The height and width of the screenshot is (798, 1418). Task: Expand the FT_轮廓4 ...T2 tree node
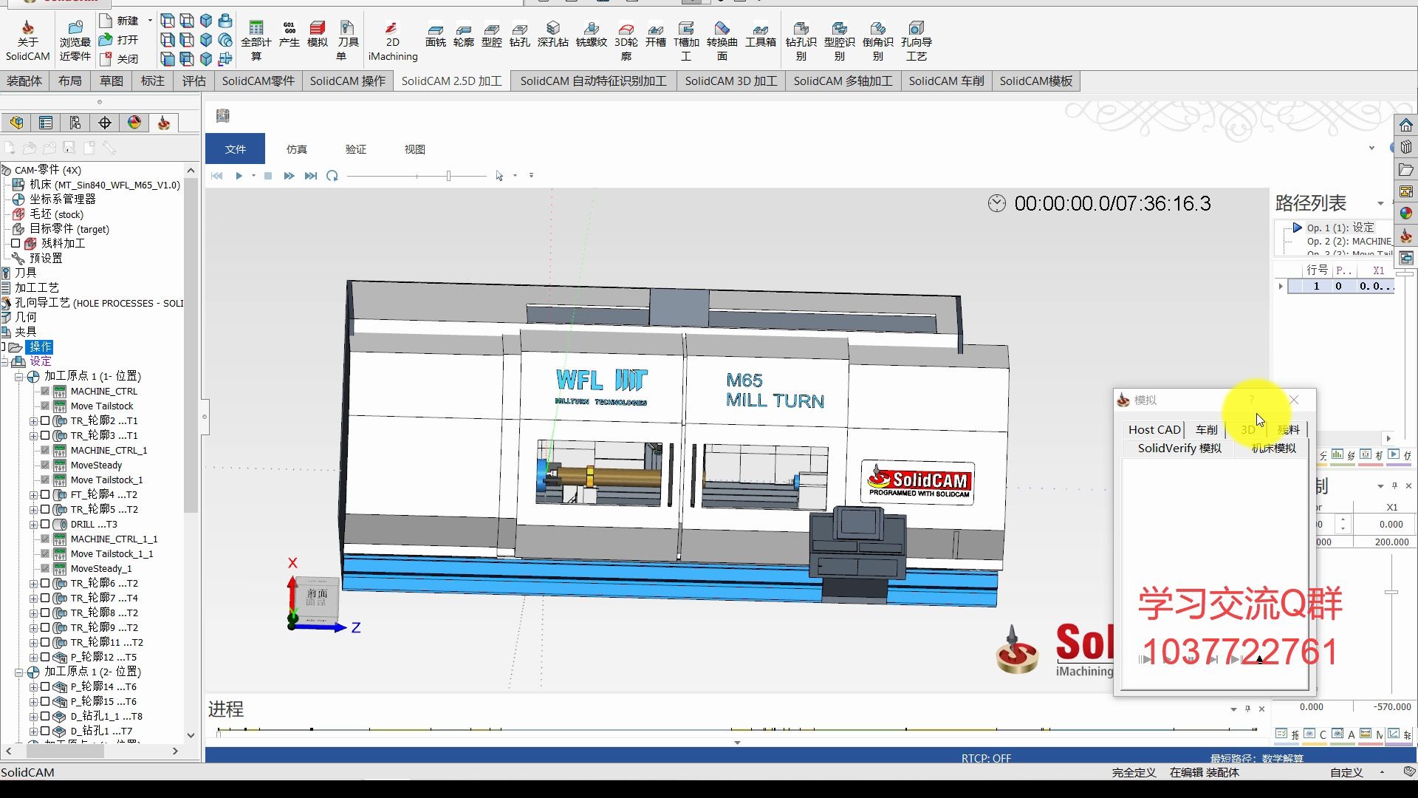[33, 494]
